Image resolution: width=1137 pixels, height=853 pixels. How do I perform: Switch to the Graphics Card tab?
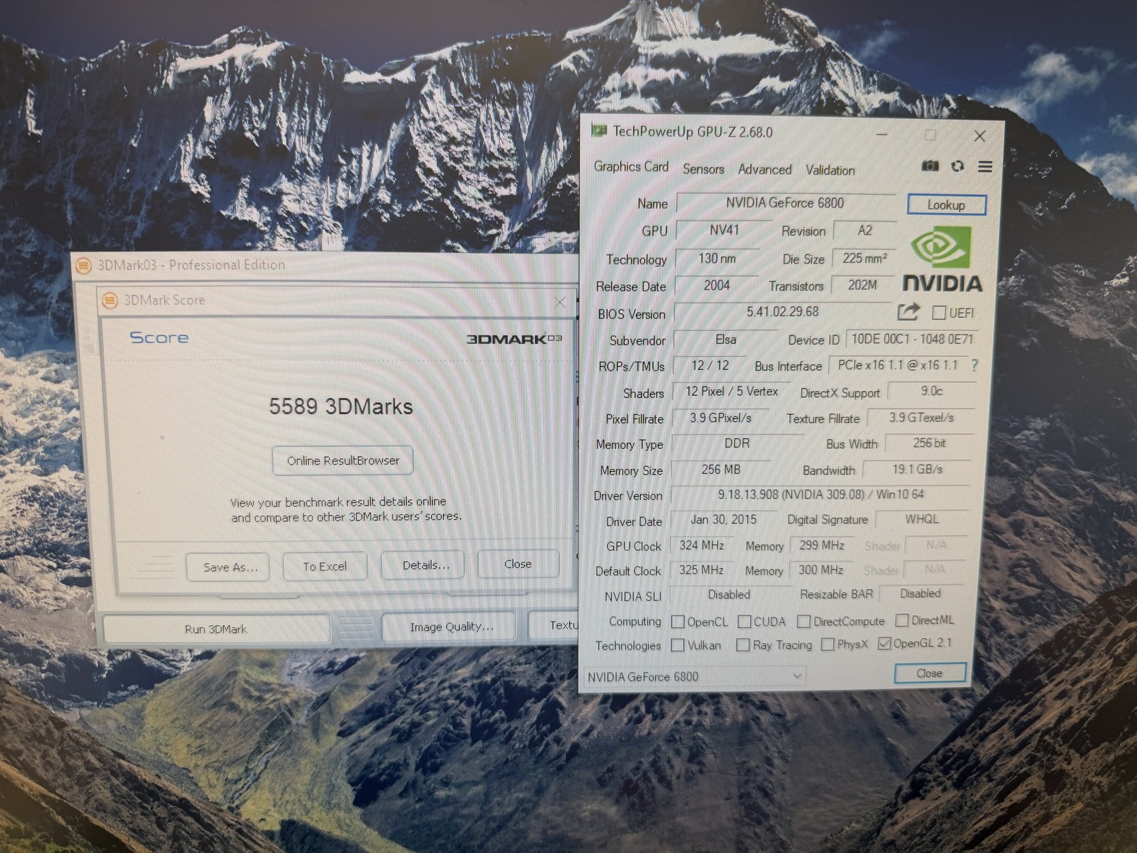pos(631,167)
